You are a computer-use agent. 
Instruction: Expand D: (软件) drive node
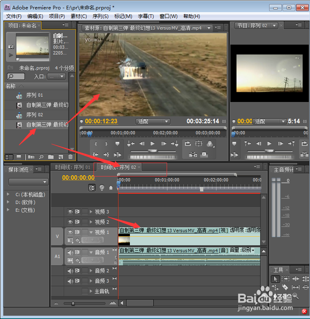coord(8,202)
